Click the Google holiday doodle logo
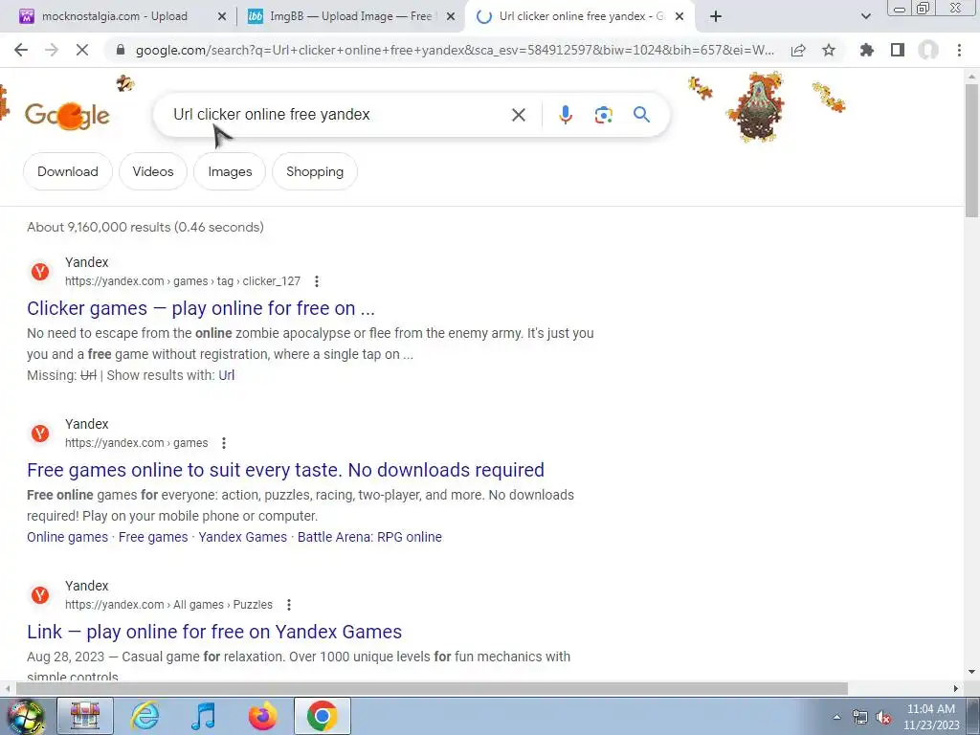980x735 pixels. tap(68, 115)
